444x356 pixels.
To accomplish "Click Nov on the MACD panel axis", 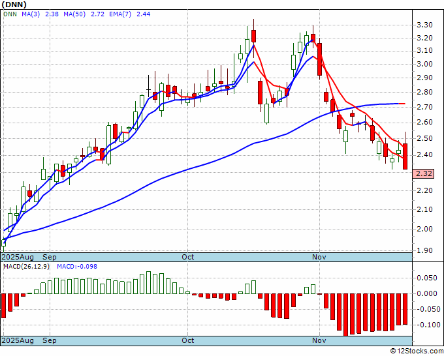I will coord(319,340).
